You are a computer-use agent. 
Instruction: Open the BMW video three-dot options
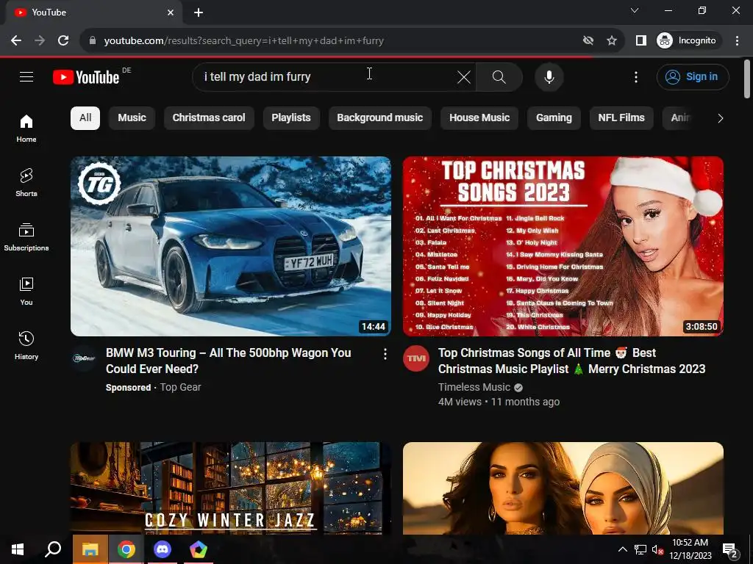(x=385, y=354)
